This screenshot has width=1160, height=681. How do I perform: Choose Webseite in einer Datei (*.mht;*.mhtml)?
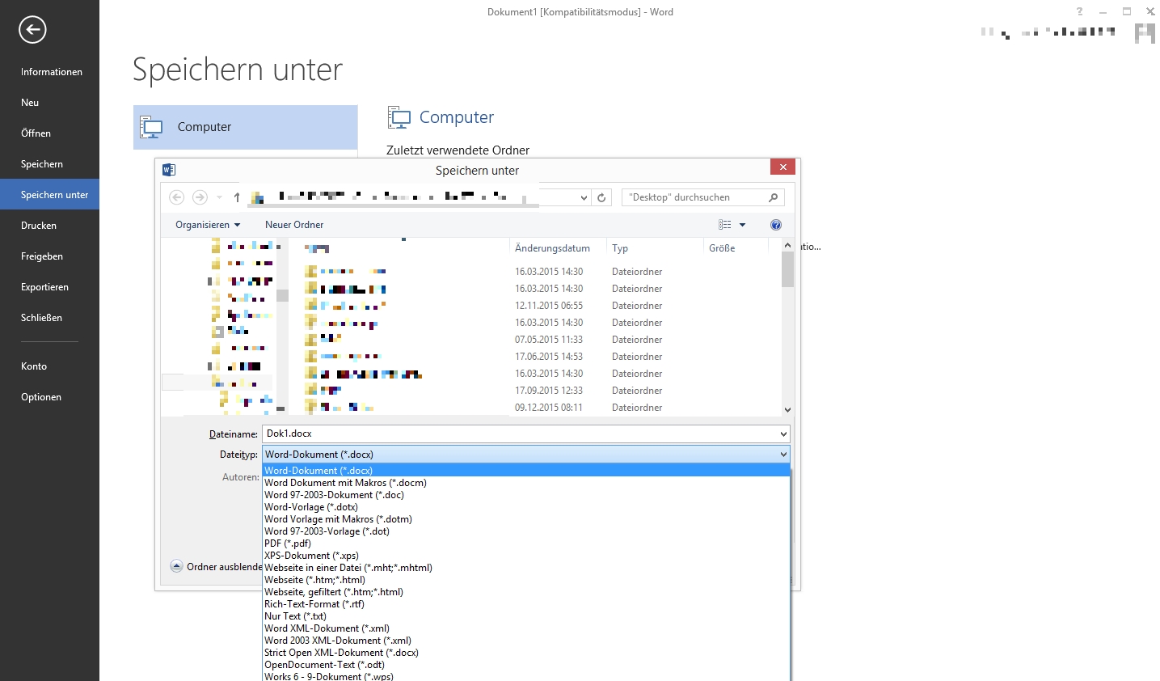(x=525, y=568)
